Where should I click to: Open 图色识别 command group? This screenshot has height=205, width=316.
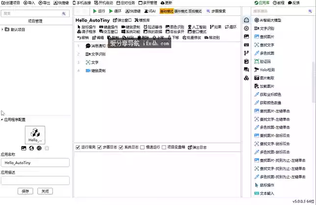pos(175,27)
